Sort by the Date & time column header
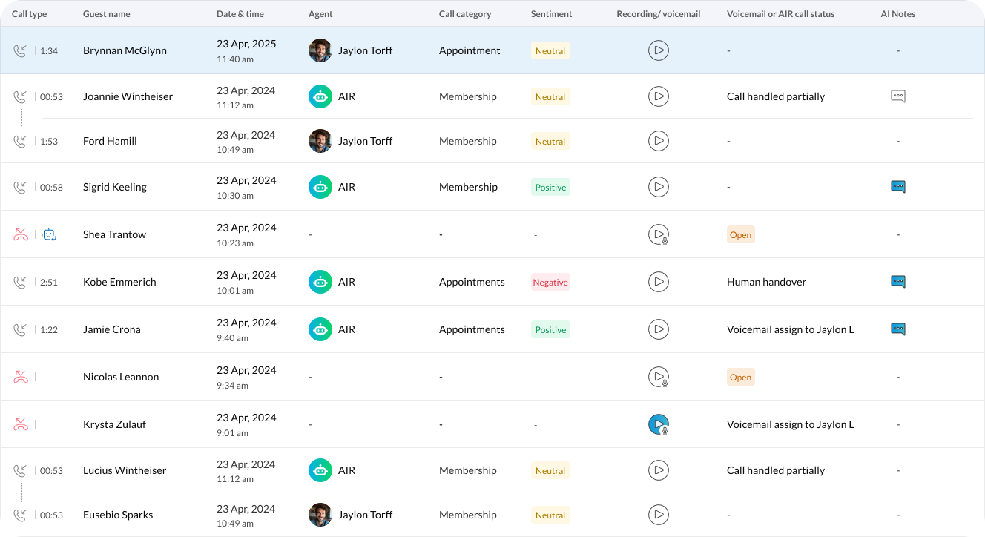This screenshot has width=985, height=537. coord(240,14)
